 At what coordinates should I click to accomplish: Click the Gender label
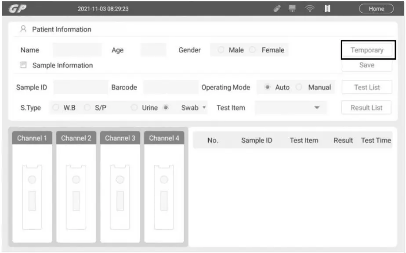click(x=189, y=50)
